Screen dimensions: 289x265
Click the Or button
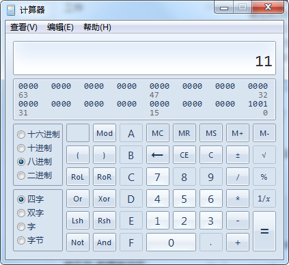78,199
